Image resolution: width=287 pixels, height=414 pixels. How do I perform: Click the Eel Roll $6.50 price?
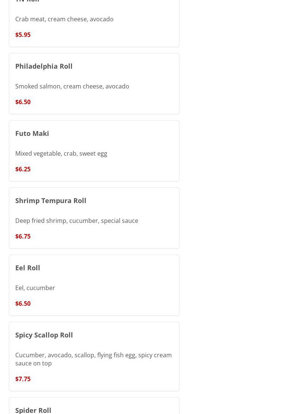point(23,304)
